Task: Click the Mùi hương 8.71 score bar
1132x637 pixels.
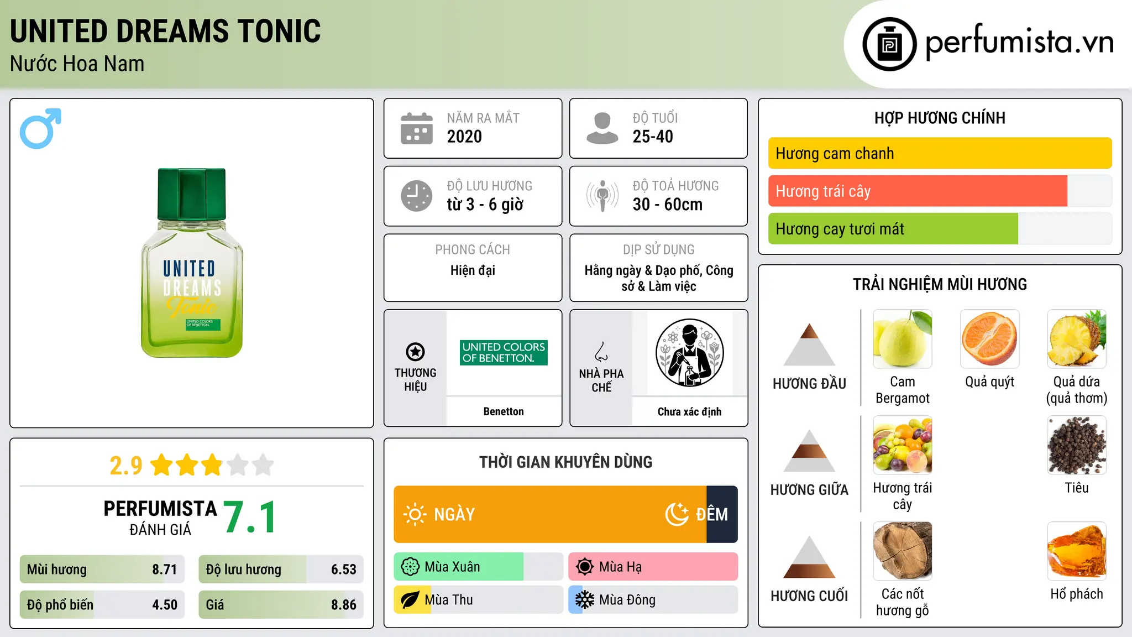Action: (x=102, y=570)
